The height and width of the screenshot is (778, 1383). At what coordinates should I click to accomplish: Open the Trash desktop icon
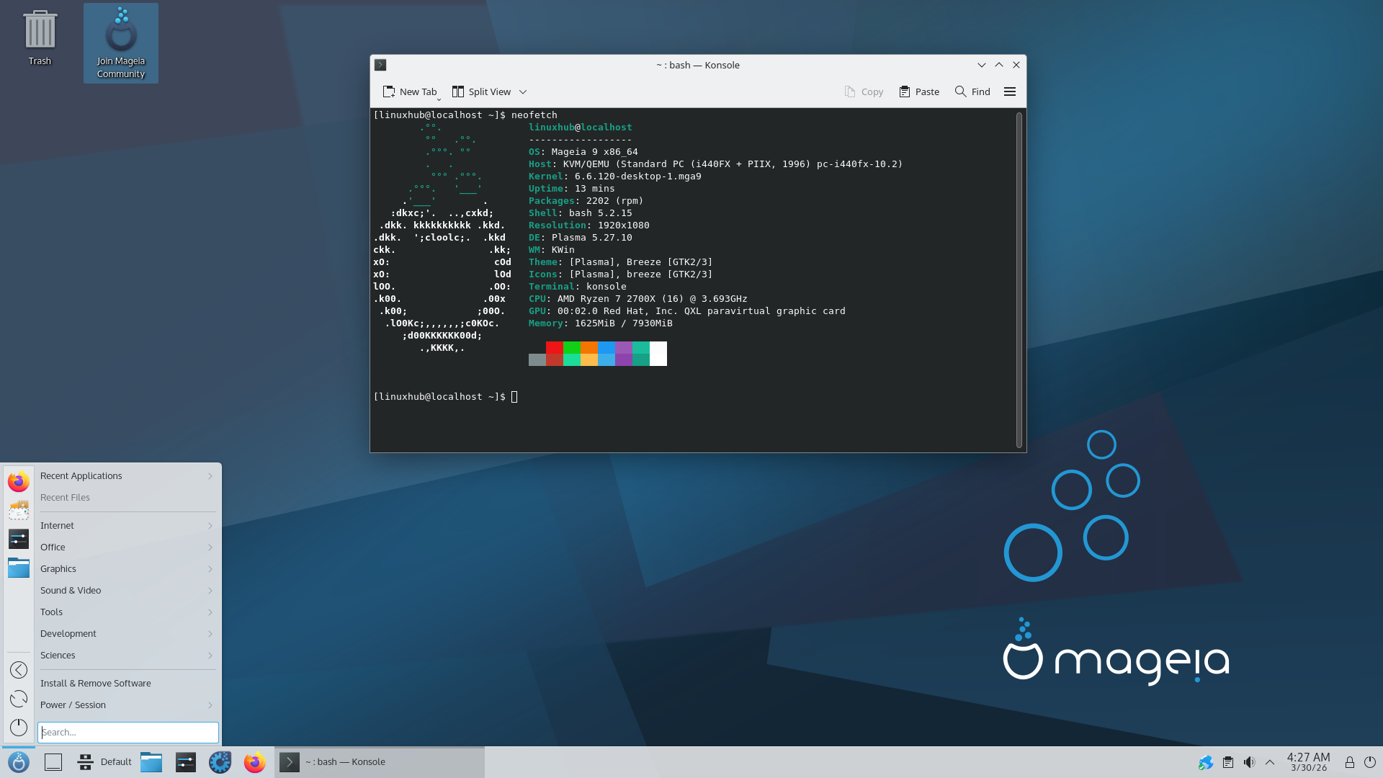[40, 37]
